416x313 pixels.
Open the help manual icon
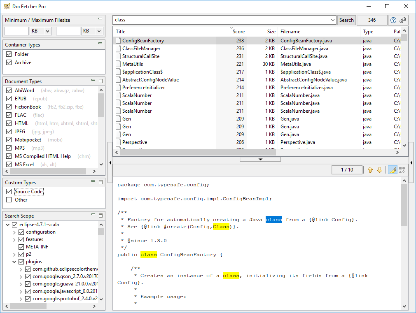(393, 20)
